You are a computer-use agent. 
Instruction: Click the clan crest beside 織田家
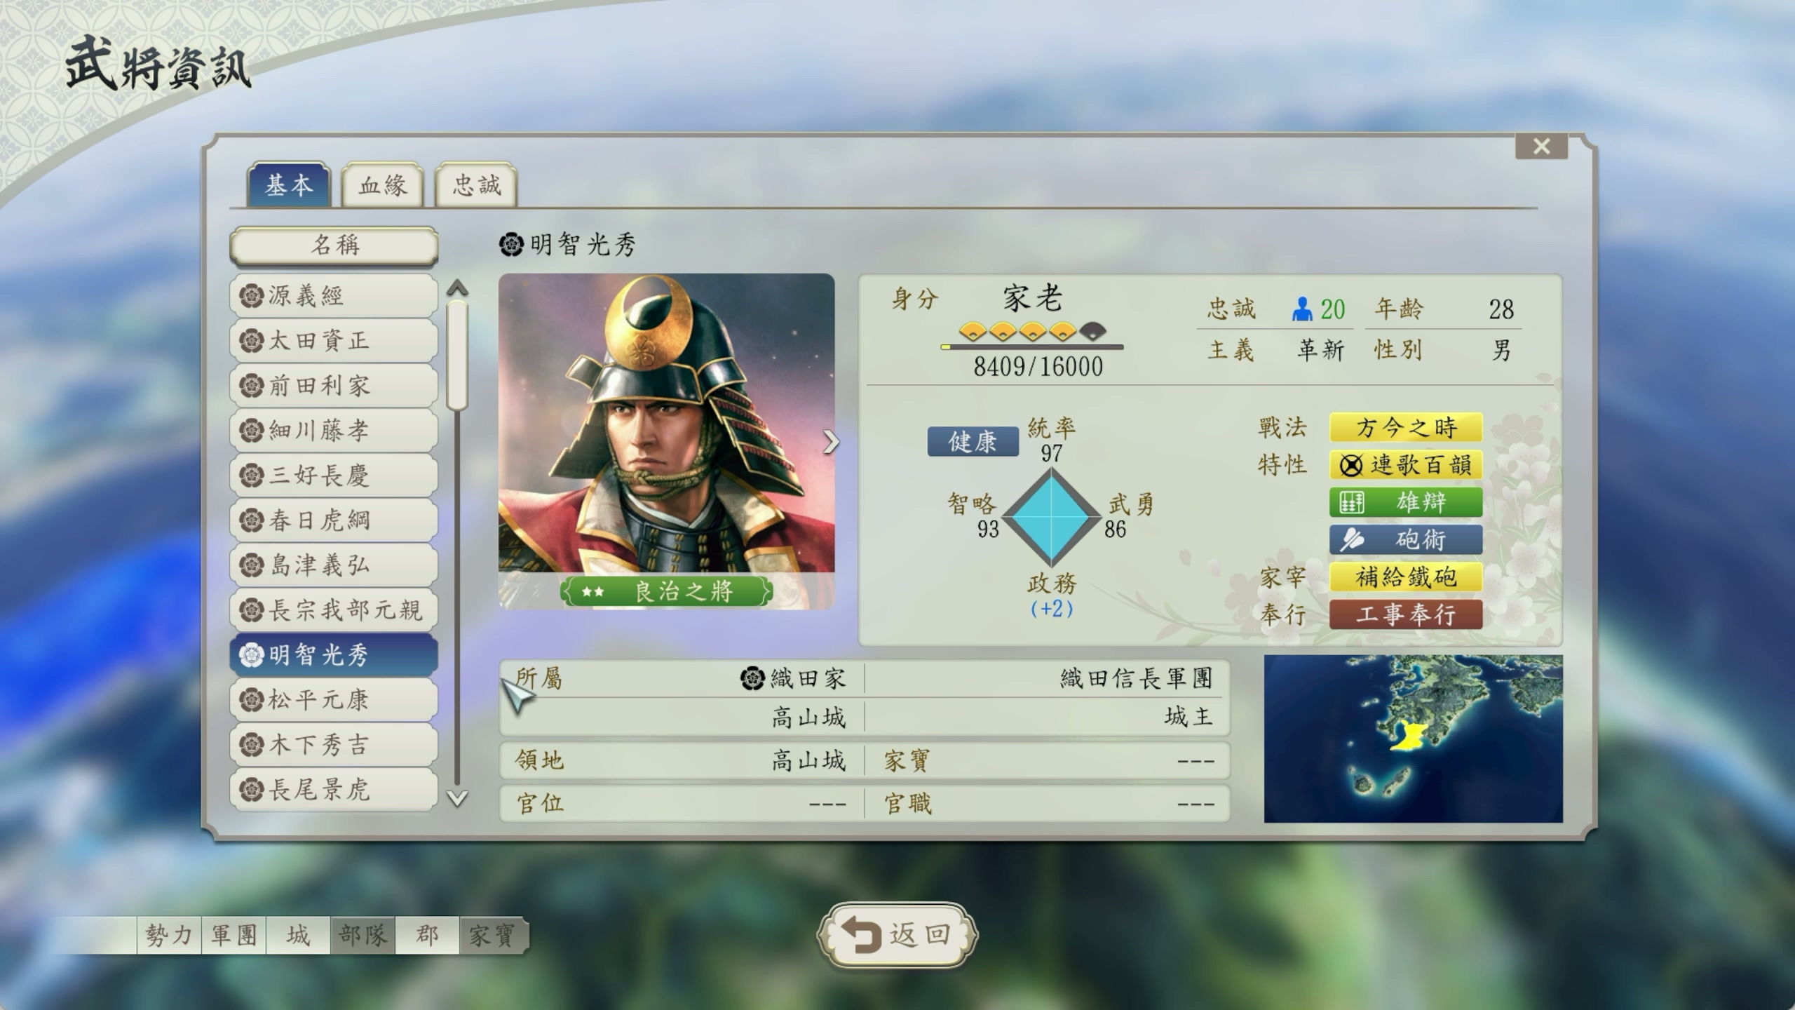click(752, 678)
